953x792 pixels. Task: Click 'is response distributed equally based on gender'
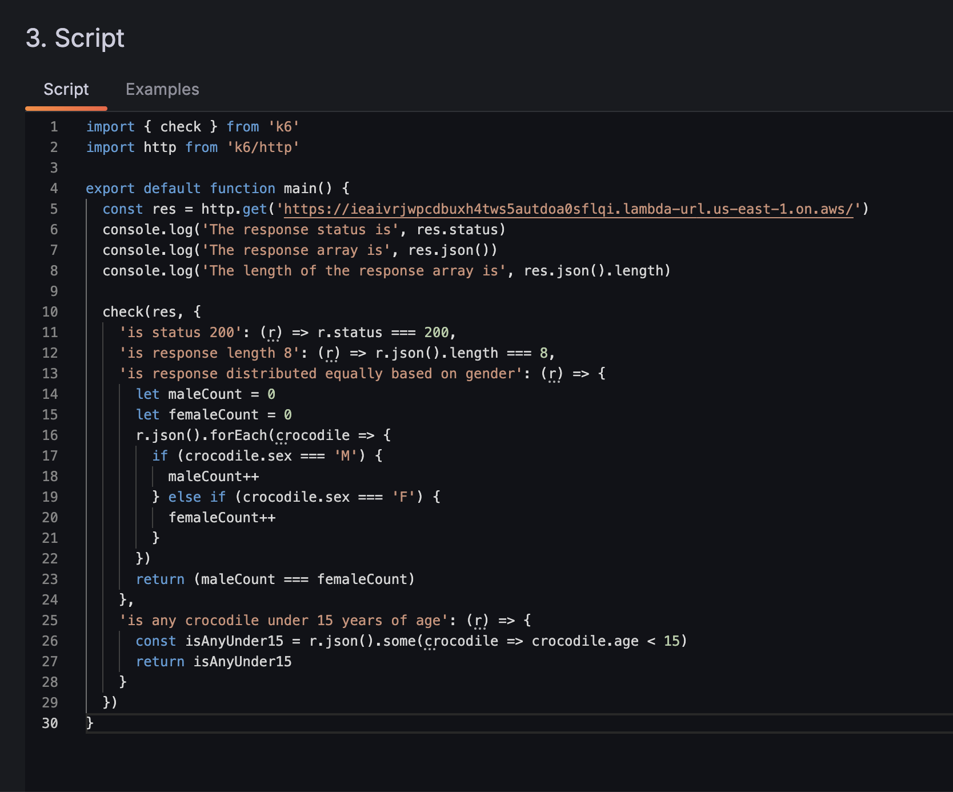pyautogui.click(x=321, y=374)
